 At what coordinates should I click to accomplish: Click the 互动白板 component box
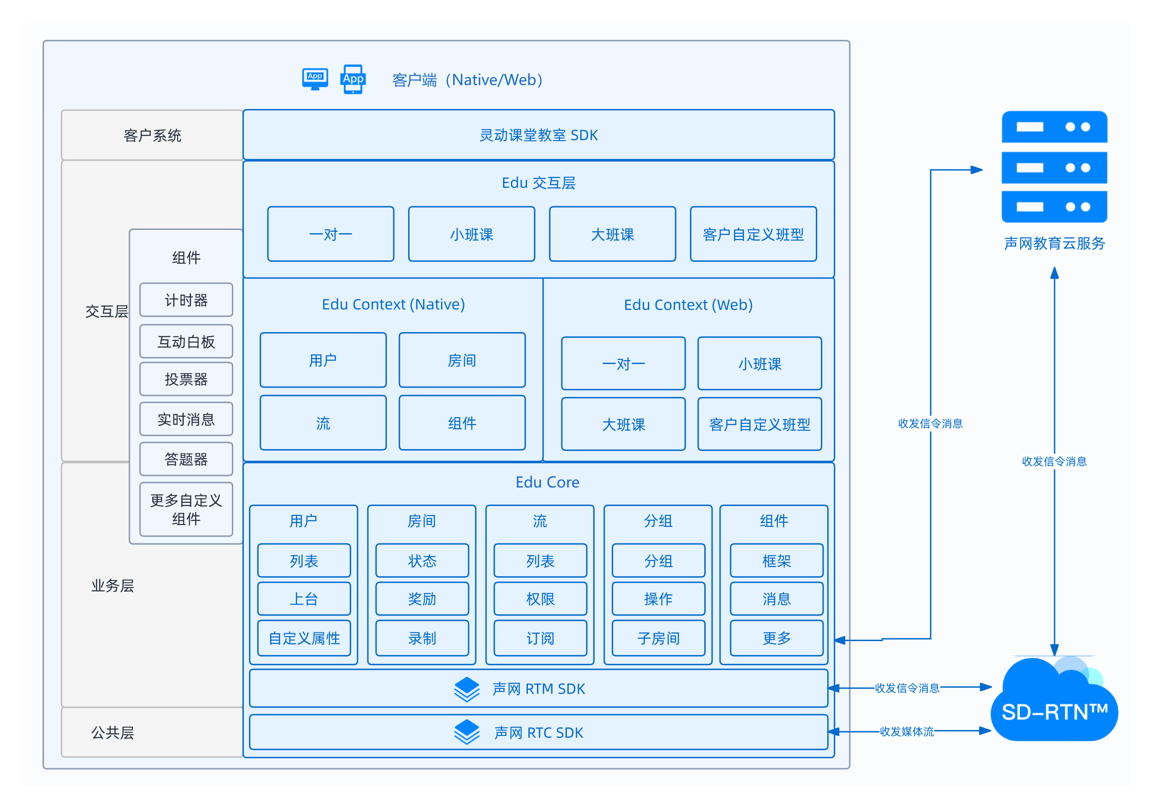(x=186, y=341)
